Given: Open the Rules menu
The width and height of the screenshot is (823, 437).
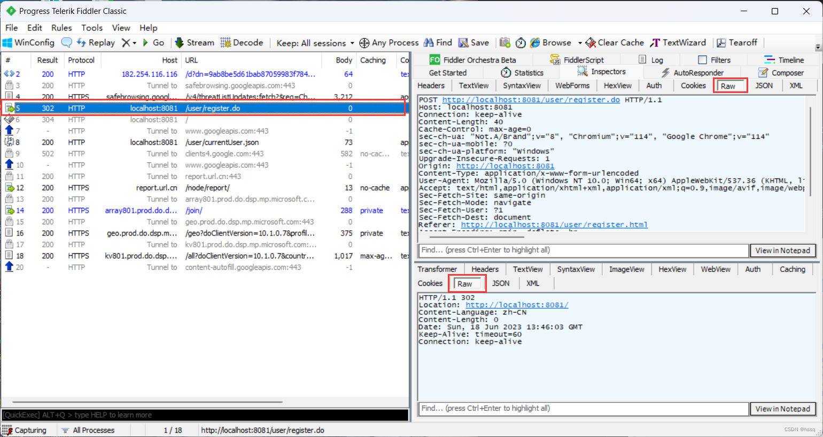Looking at the screenshot, I should pos(61,28).
